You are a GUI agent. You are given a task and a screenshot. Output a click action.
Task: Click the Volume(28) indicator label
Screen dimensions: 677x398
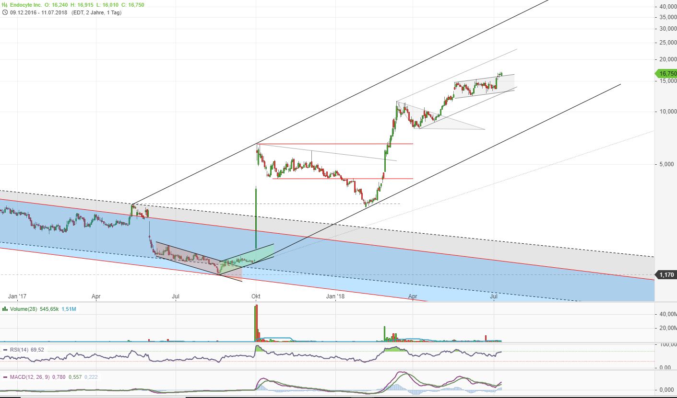[x=23, y=309]
